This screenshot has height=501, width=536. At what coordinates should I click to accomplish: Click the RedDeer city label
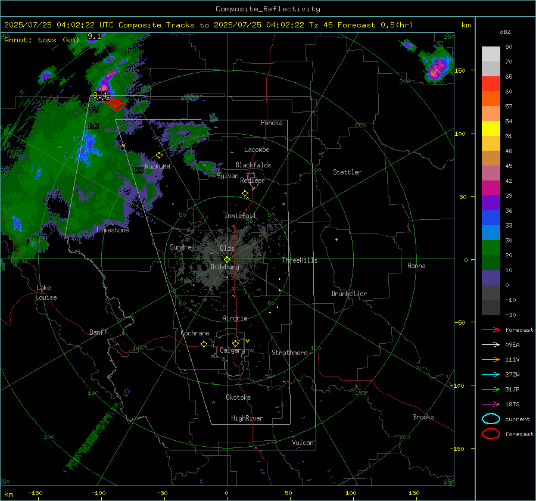tap(253, 181)
